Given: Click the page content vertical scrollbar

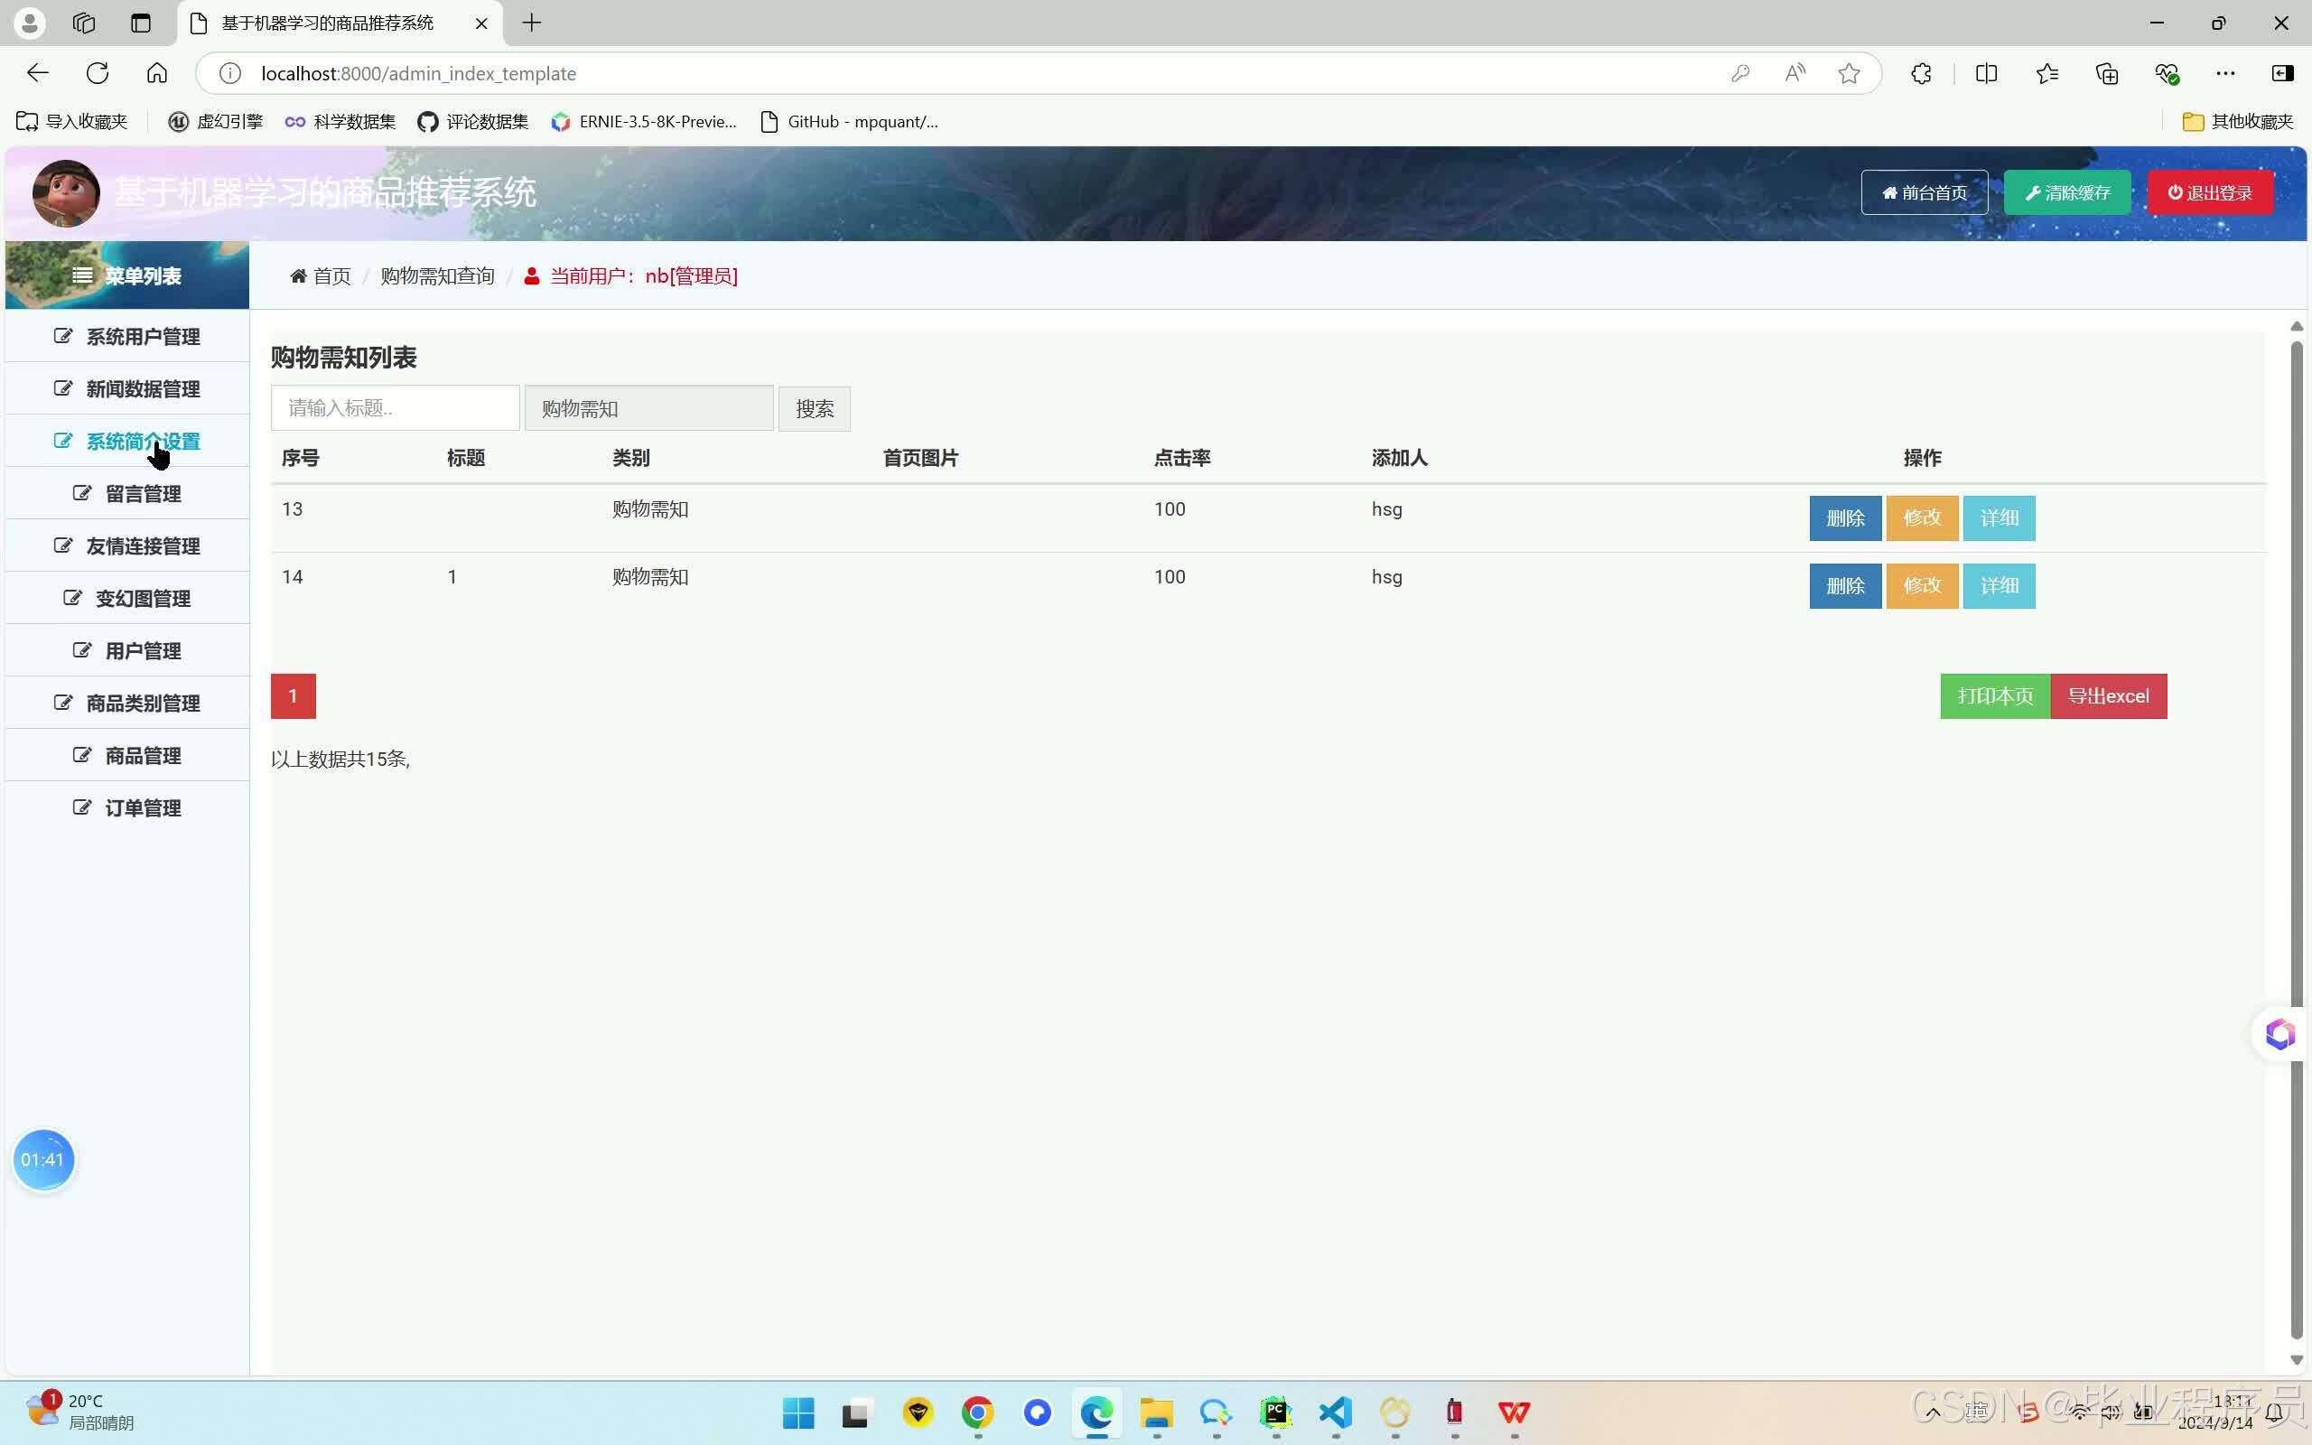Looking at the screenshot, I should (2297, 841).
